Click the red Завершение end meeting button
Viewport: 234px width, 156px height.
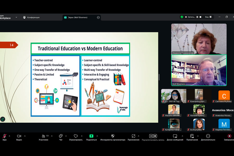[x=229, y=137]
